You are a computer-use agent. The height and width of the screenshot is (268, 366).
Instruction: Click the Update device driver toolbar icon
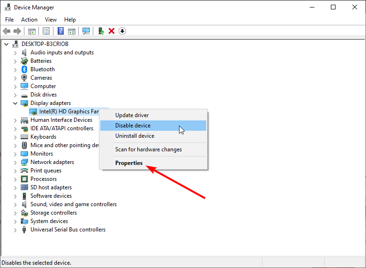tap(101, 31)
